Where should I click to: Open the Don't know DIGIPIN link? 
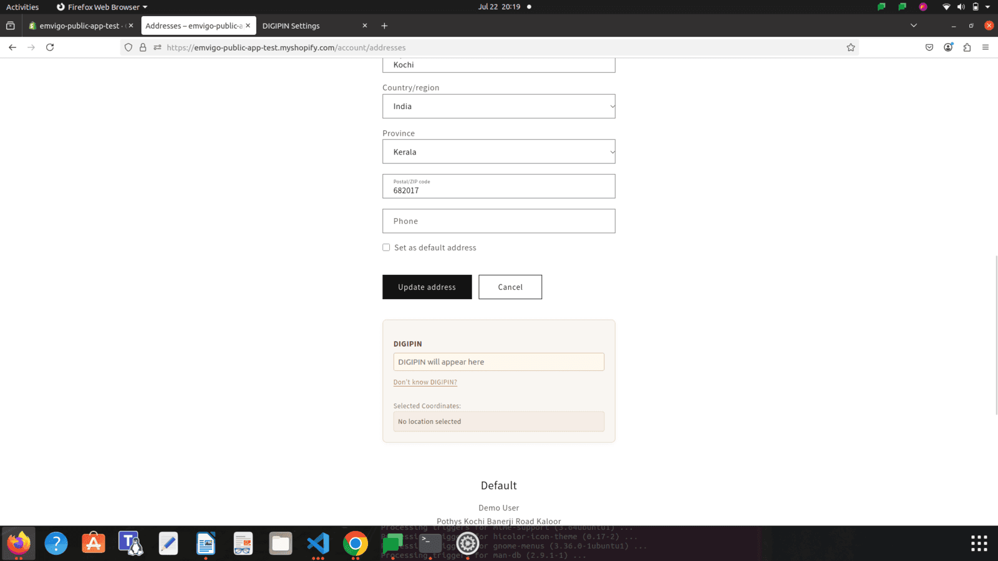425,381
